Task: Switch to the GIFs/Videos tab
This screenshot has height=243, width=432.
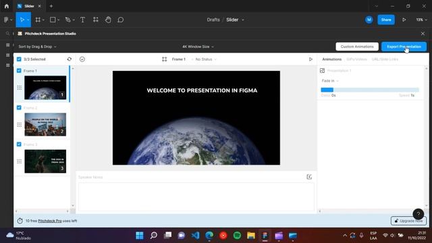Action: coord(356,59)
